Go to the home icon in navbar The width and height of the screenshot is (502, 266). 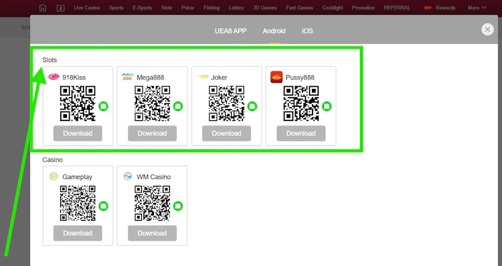click(x=43, y=7)
